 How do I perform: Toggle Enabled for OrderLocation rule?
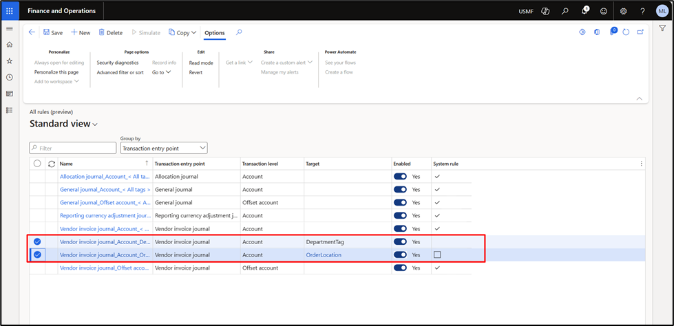pyautogui.click(x=400, y=254)
